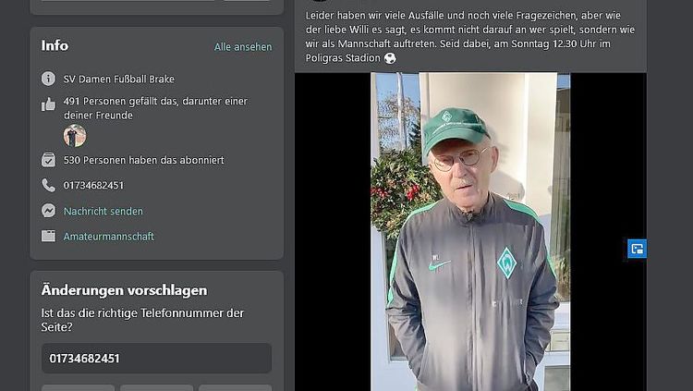Open the friend's profile picture thumbnail

tap(75, 135)
